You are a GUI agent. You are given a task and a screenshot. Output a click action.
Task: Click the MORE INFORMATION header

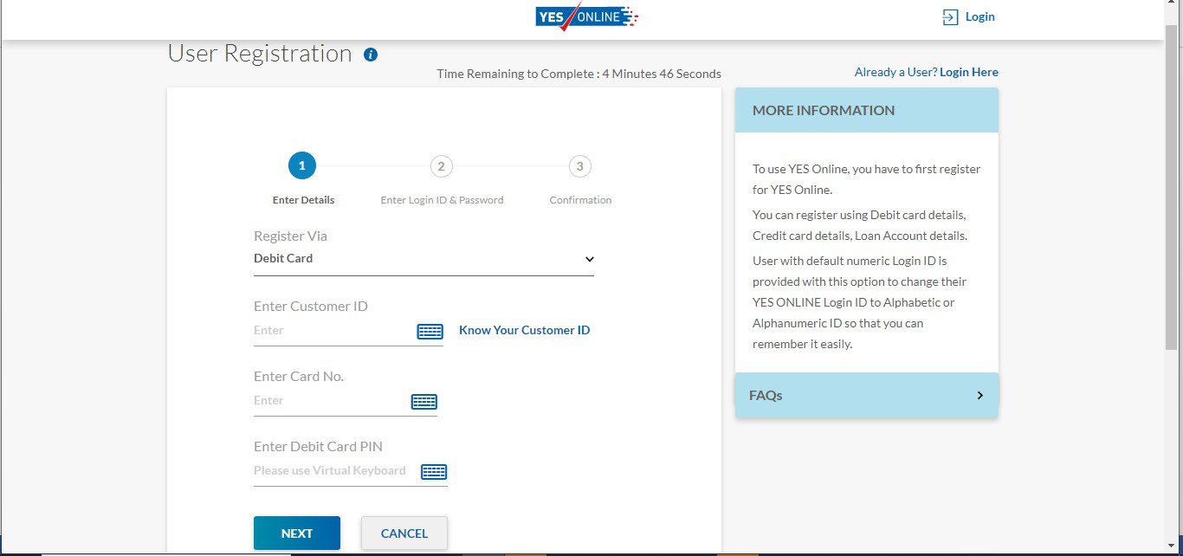pyautogui.click(x=867, y=110)
